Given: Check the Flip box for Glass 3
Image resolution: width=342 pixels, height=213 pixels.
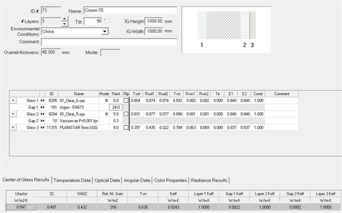Looking at the screenshot, I should [126, 128].
